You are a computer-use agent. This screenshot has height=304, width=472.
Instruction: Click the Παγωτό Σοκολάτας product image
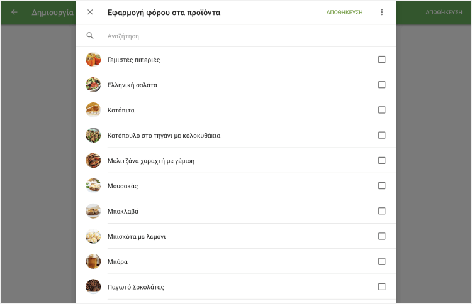point(93,286)
